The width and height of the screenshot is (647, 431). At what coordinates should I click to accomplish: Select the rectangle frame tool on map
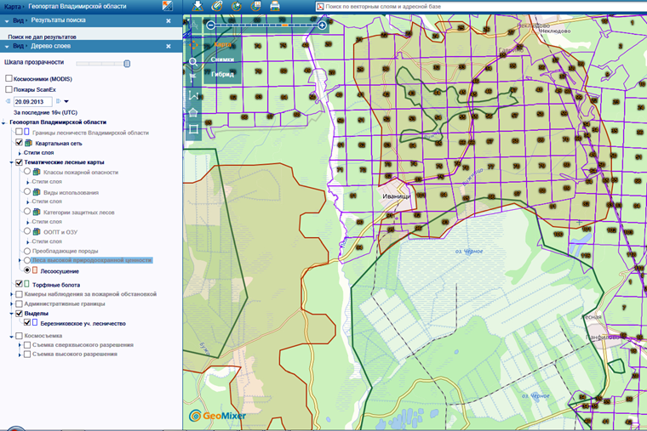coord(193,129)
